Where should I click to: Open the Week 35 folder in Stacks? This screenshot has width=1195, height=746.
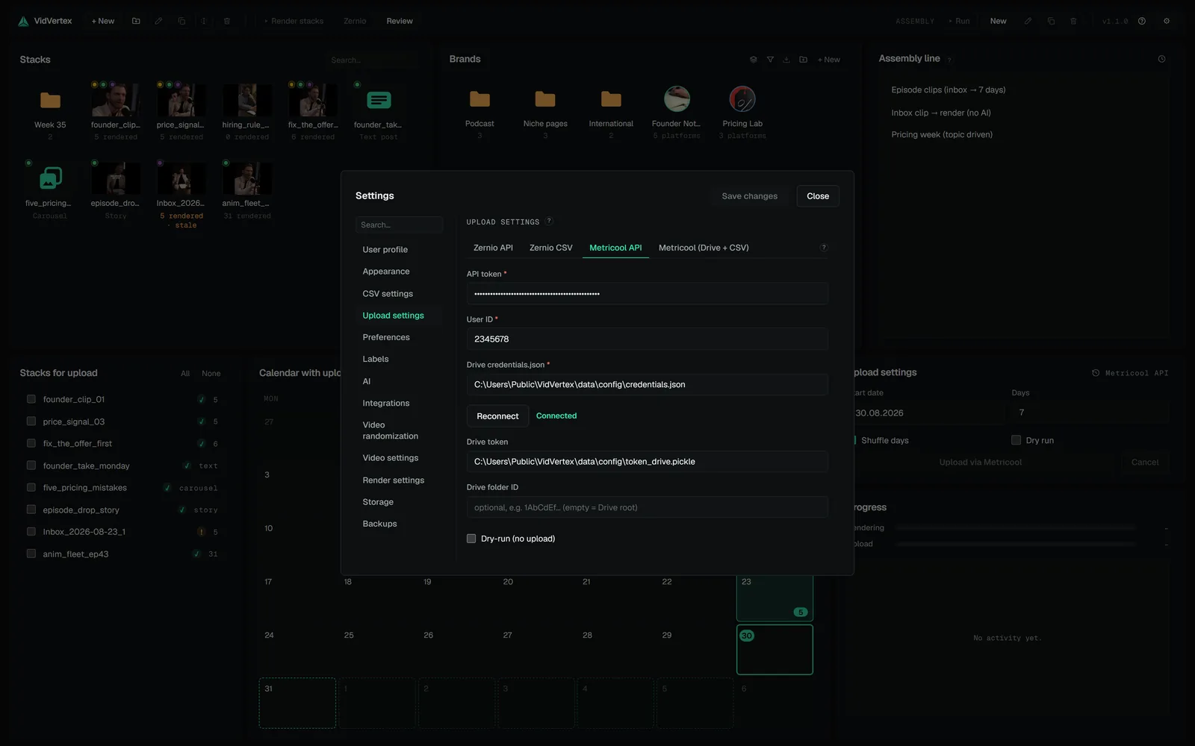click(50, 100)
